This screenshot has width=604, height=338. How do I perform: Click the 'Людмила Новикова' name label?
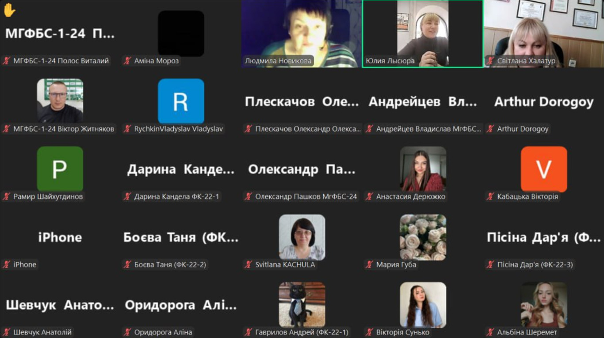(x=278, y=61)
